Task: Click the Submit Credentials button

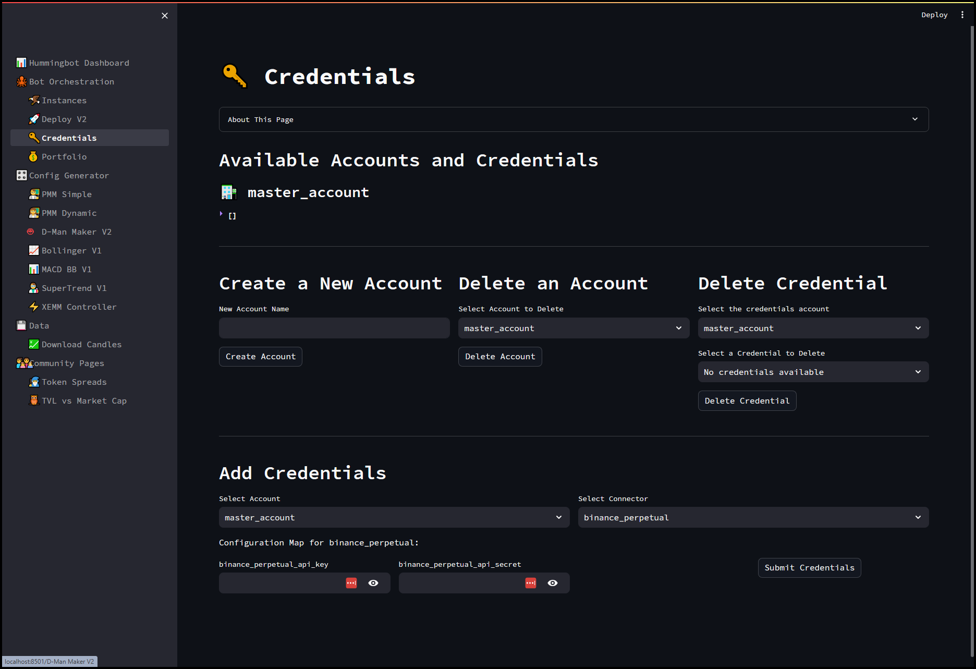Action: click(x=809, y=568)
